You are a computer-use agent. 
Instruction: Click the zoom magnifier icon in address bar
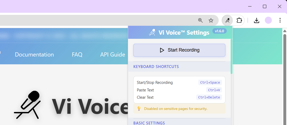tap(200, 20)
